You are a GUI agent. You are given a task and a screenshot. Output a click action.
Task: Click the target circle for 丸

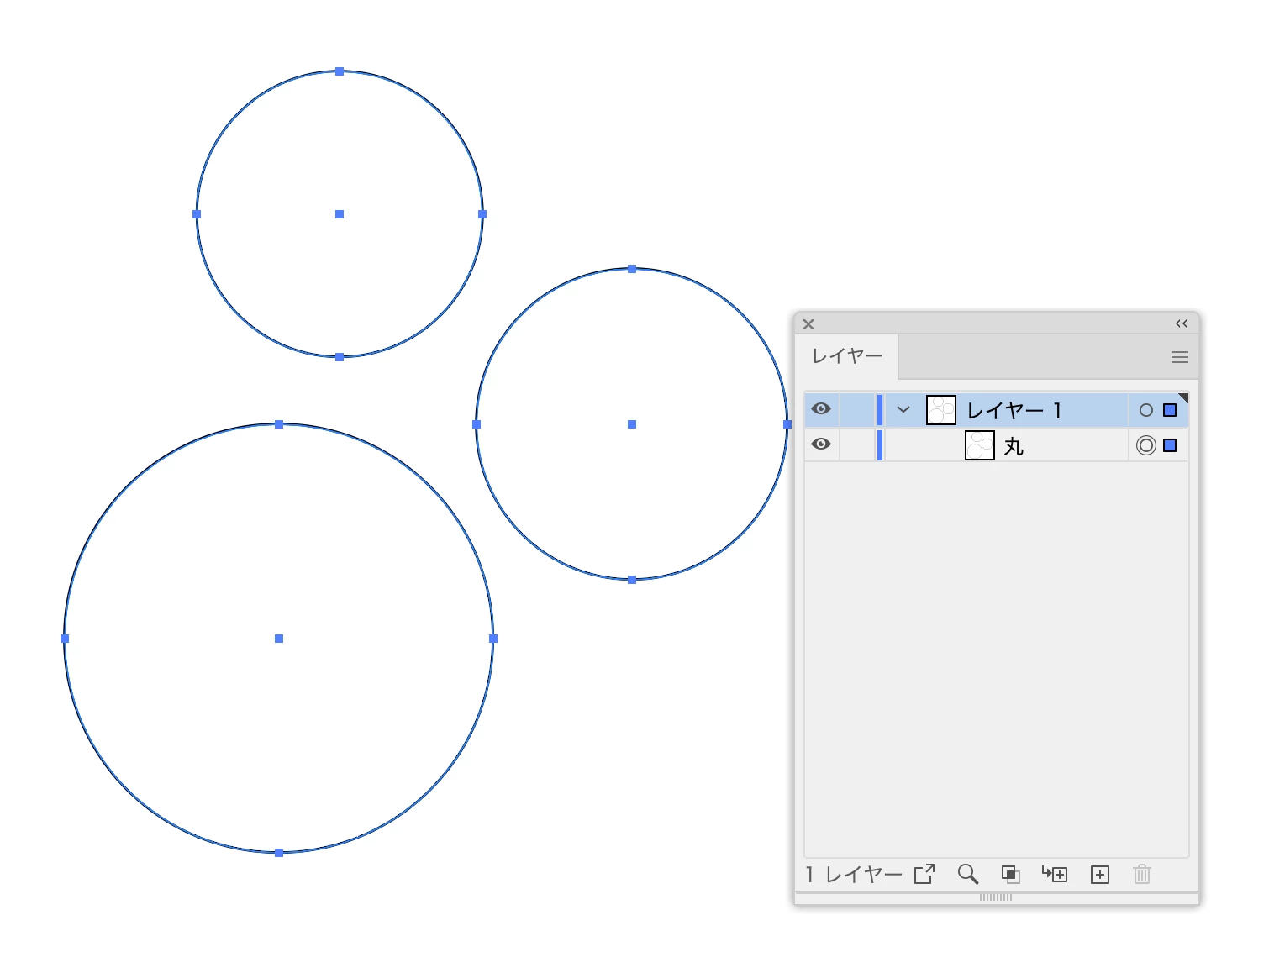[1146, 445]
